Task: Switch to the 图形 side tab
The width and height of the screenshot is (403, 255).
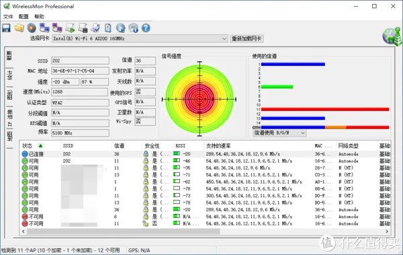Action: coord(10,94)
